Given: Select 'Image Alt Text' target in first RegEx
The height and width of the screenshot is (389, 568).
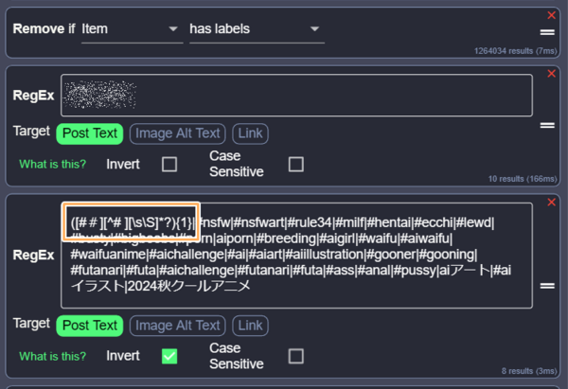Looking at the screenshot, I should 178,133.
